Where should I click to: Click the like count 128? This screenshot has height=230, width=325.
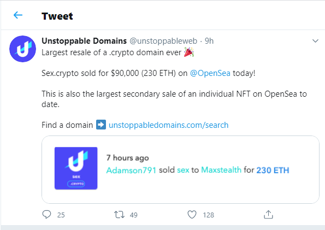[208, 215]
